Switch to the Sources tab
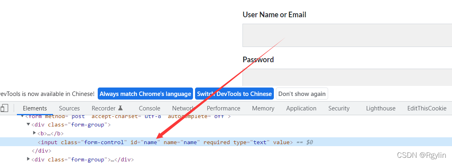Screen dimensions: 452x163 [x=69, y=108]
